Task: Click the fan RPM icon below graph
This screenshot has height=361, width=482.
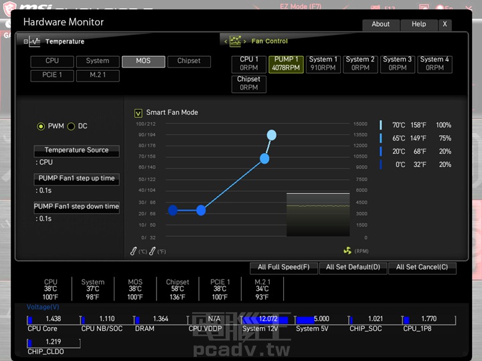Action: click(x=347, y=251)
